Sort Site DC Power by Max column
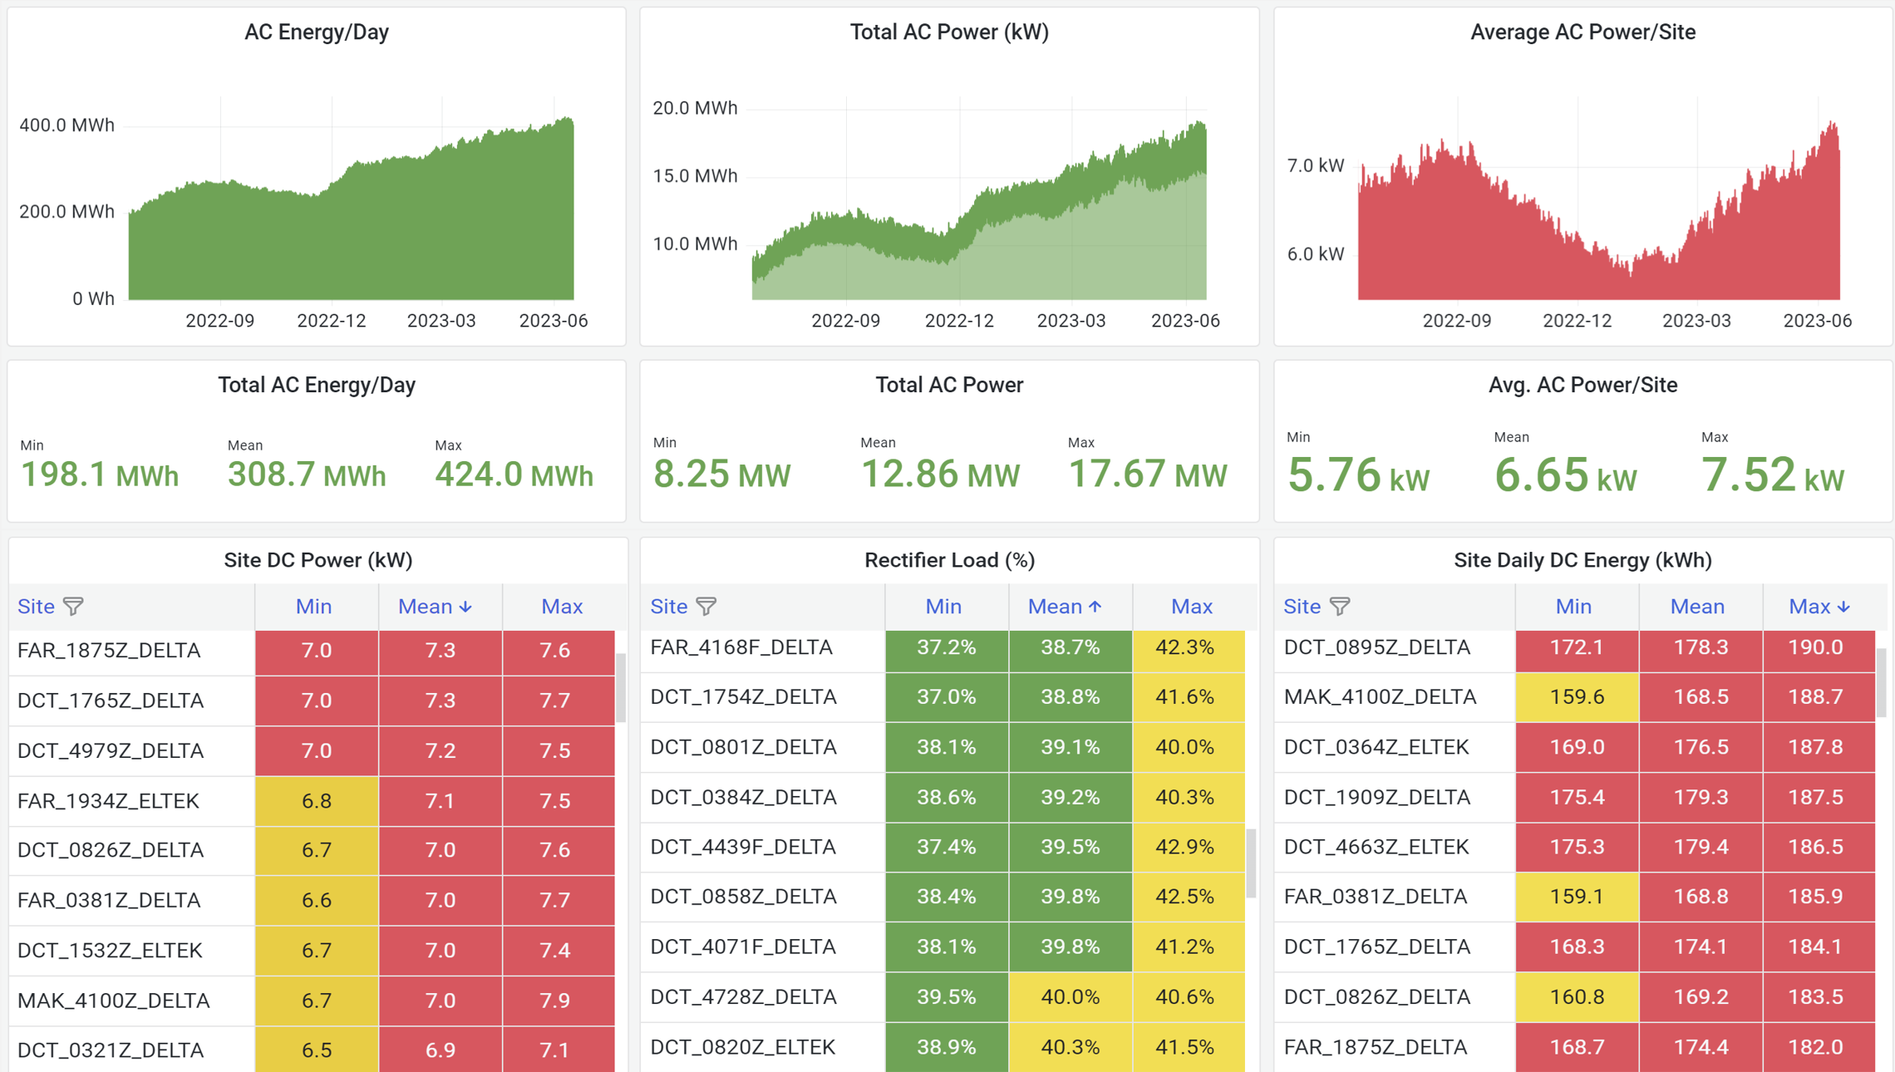 pos(562,607)
